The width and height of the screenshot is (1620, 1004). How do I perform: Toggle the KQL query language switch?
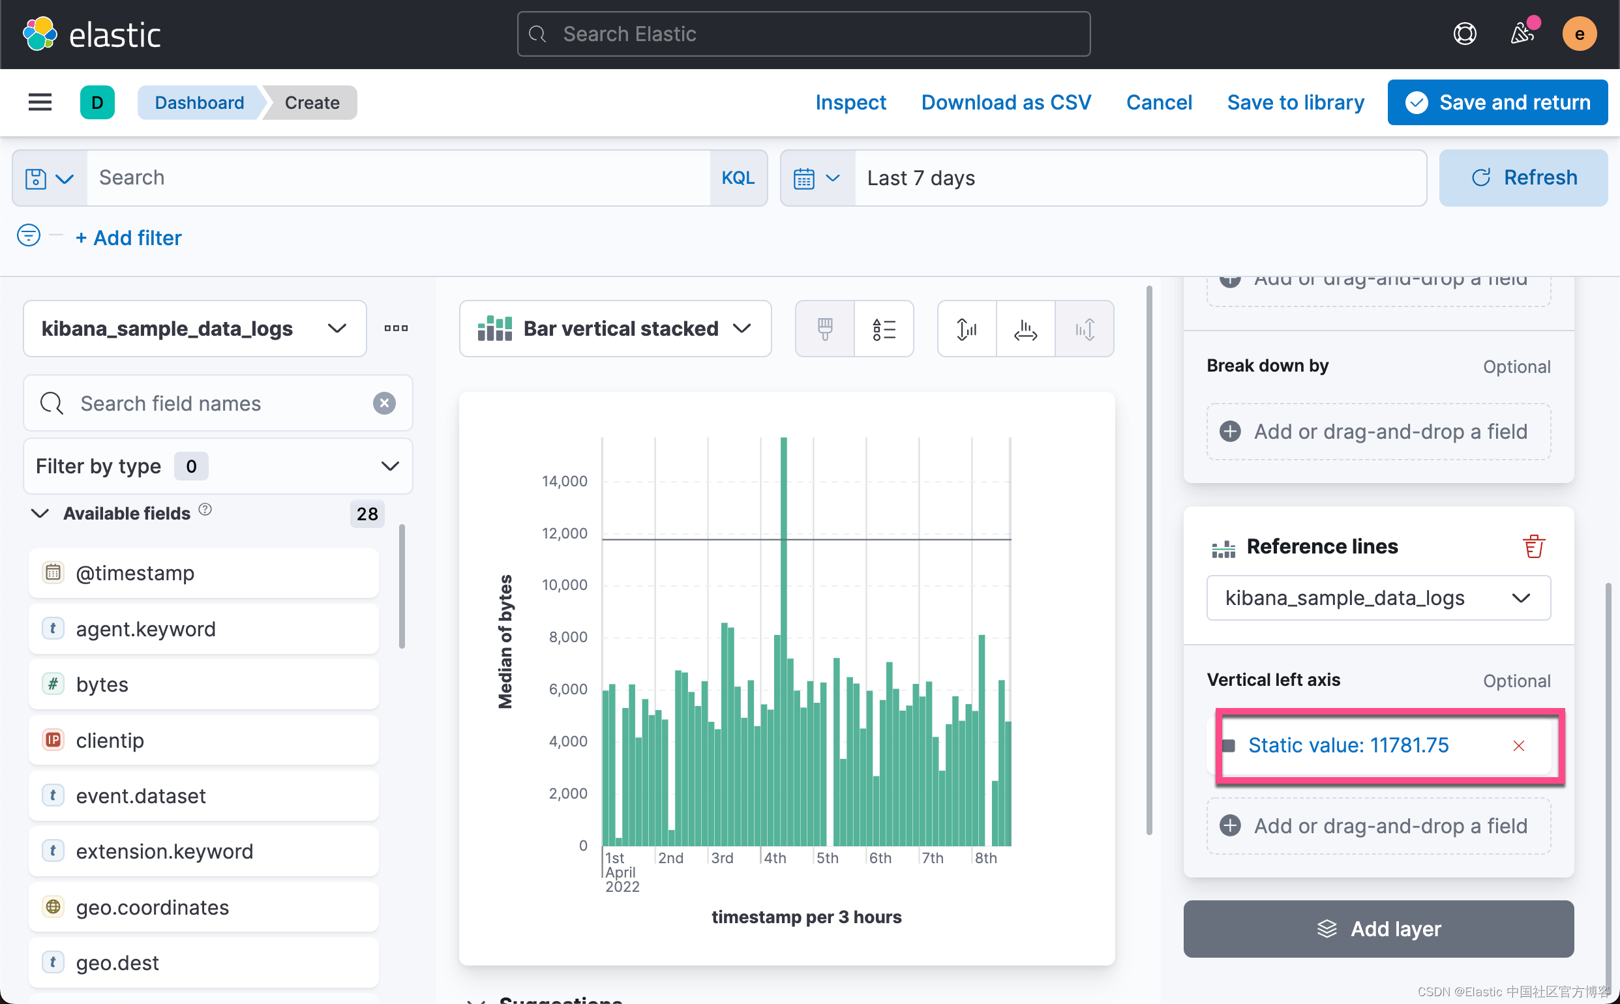[737, 178]
